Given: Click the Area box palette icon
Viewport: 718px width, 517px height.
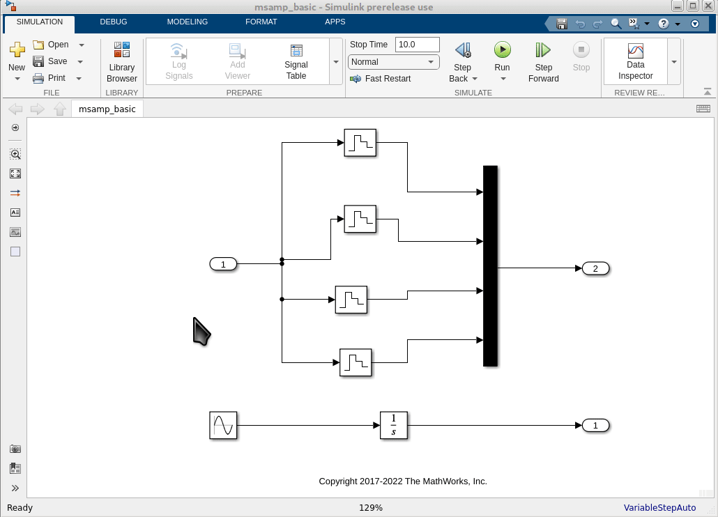Looking at the screenshot, I should point(15,252).
